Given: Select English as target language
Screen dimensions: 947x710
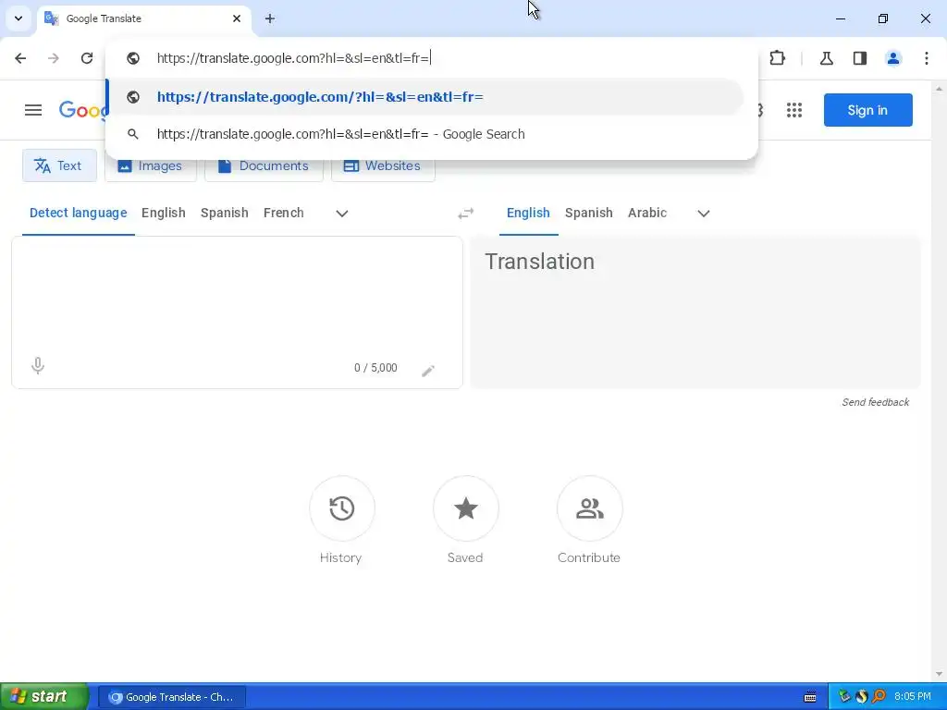Looking at the screenshot, I should point(528,214).
